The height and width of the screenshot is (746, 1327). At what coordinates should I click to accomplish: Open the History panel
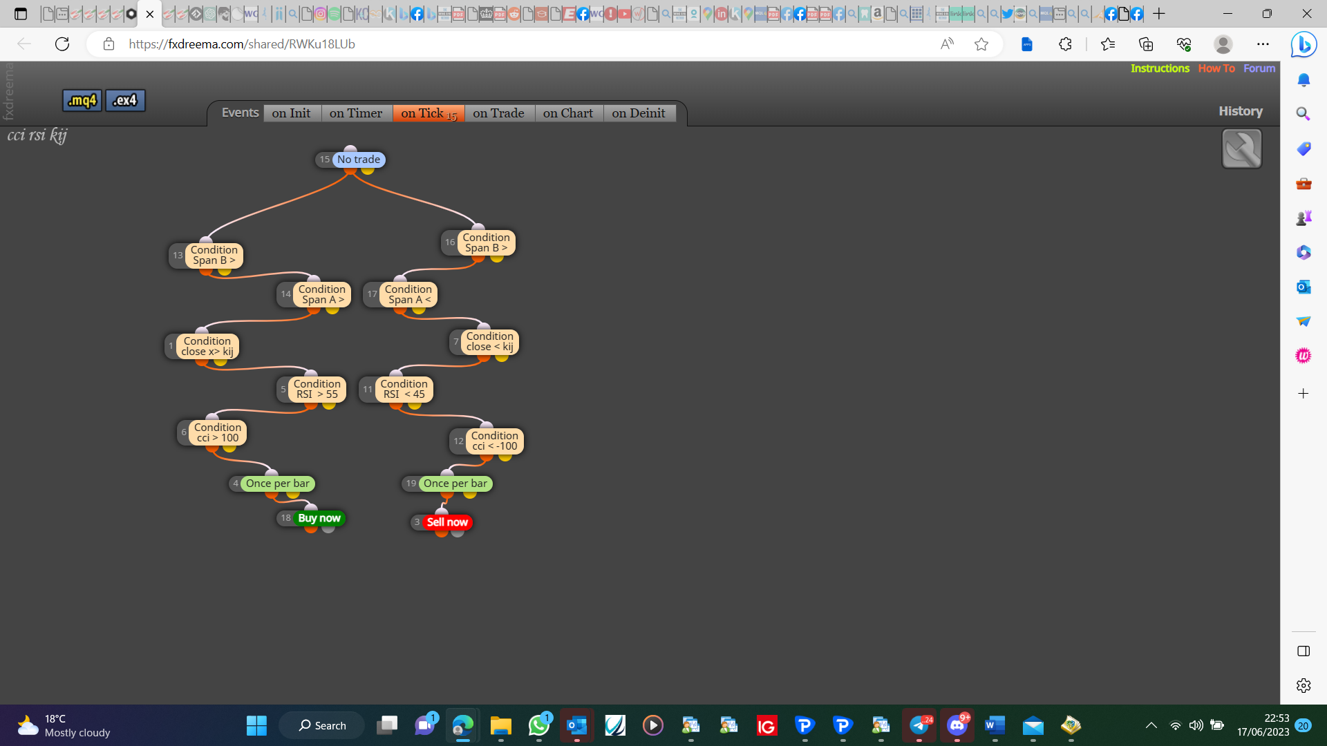1241,111
